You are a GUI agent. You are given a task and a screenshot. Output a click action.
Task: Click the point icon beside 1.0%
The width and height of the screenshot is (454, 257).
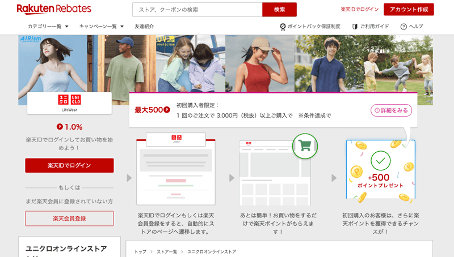60,126
